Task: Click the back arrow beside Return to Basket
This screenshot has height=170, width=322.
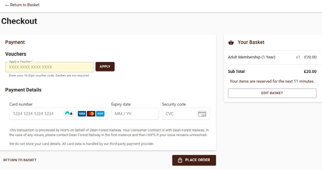Action: coord(7,5)
